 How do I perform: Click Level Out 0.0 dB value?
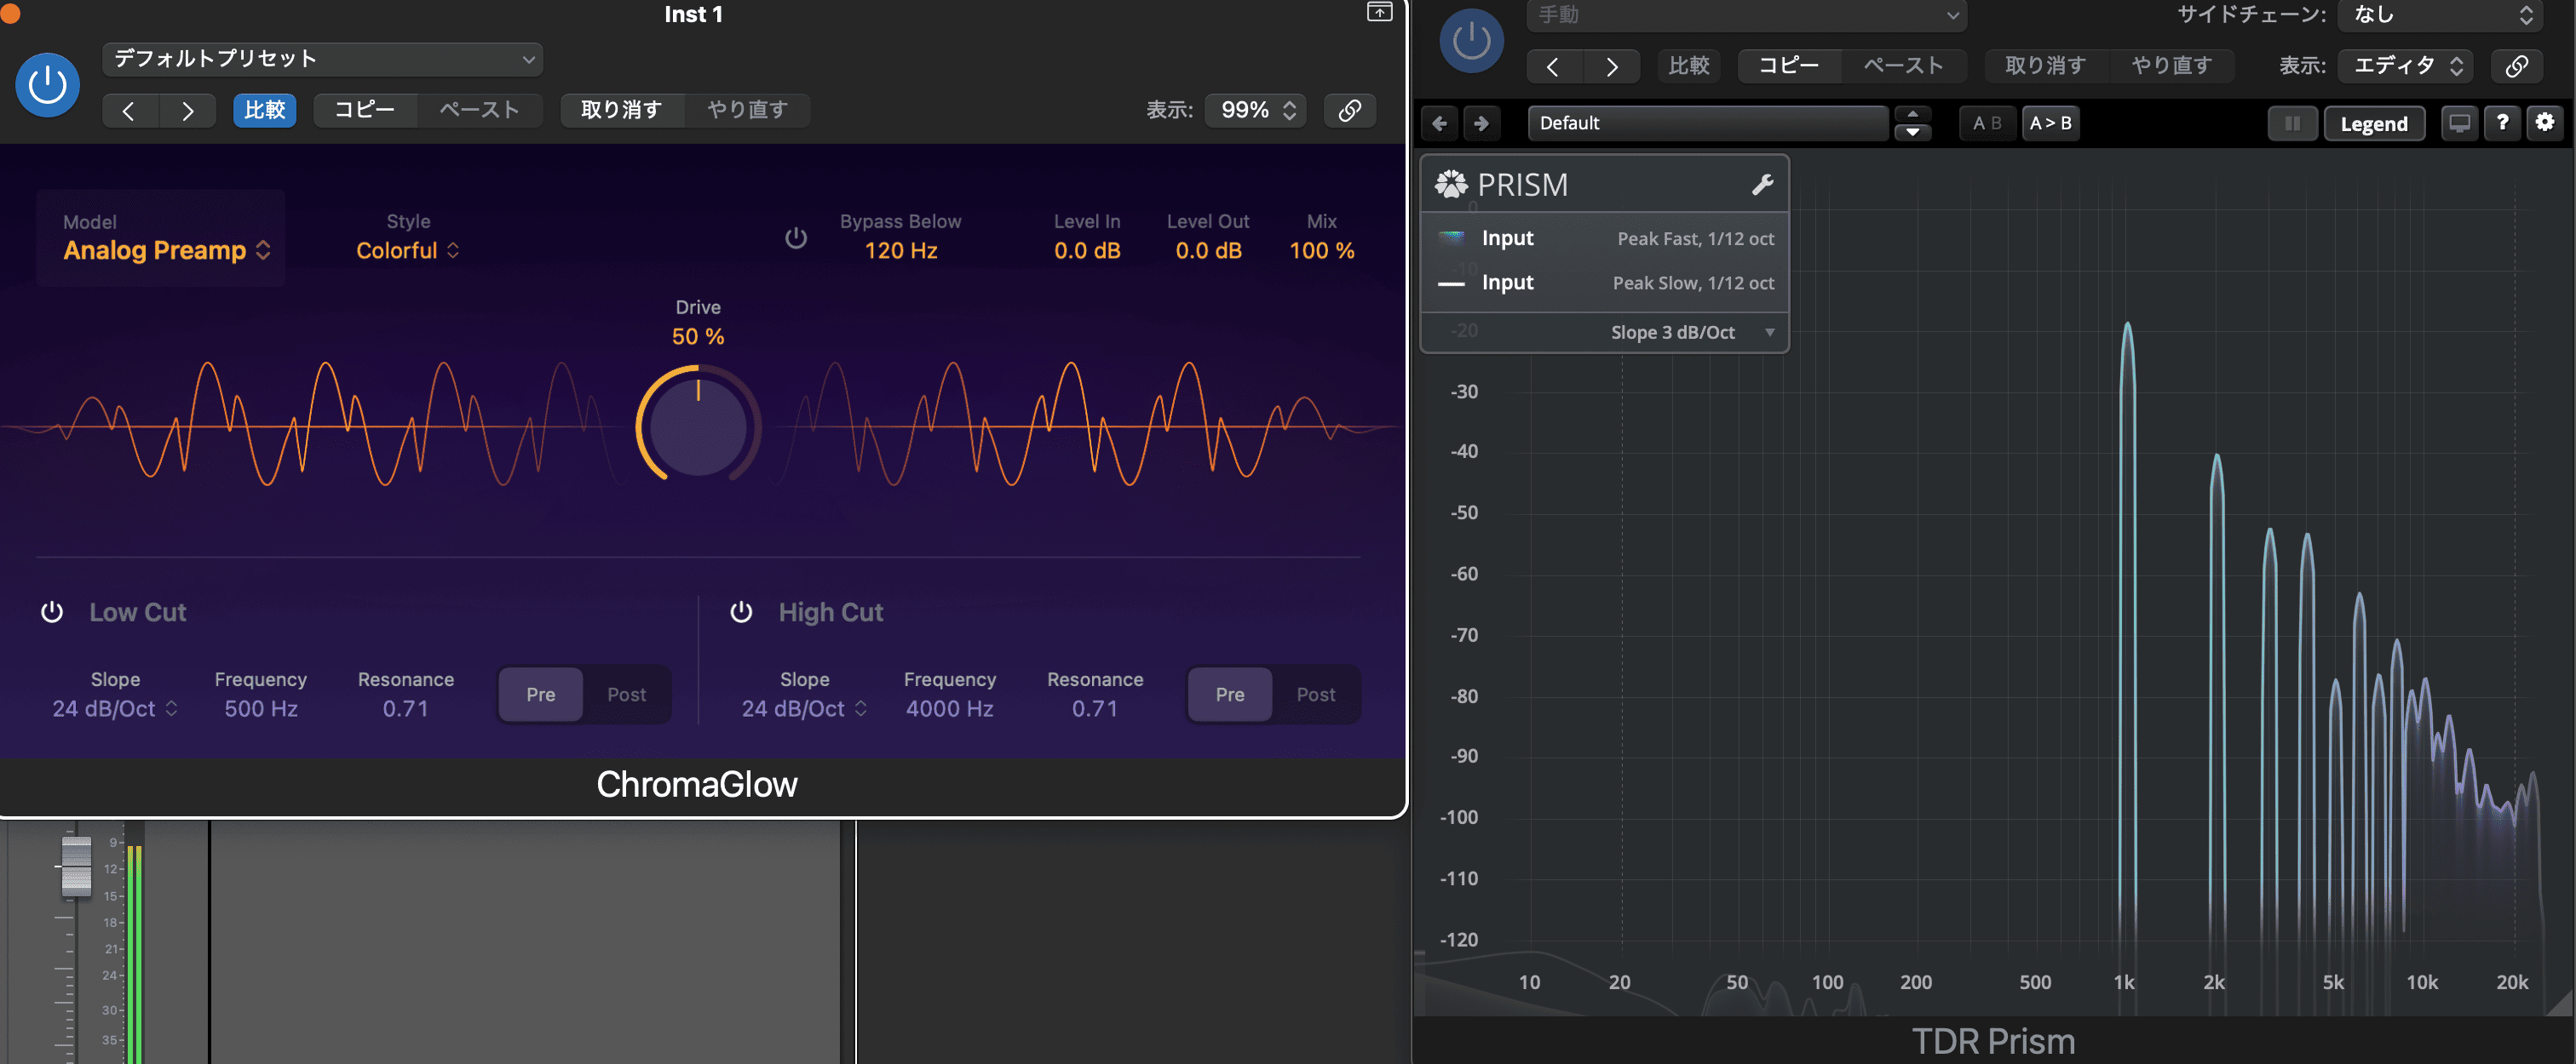coord(1208,251)
